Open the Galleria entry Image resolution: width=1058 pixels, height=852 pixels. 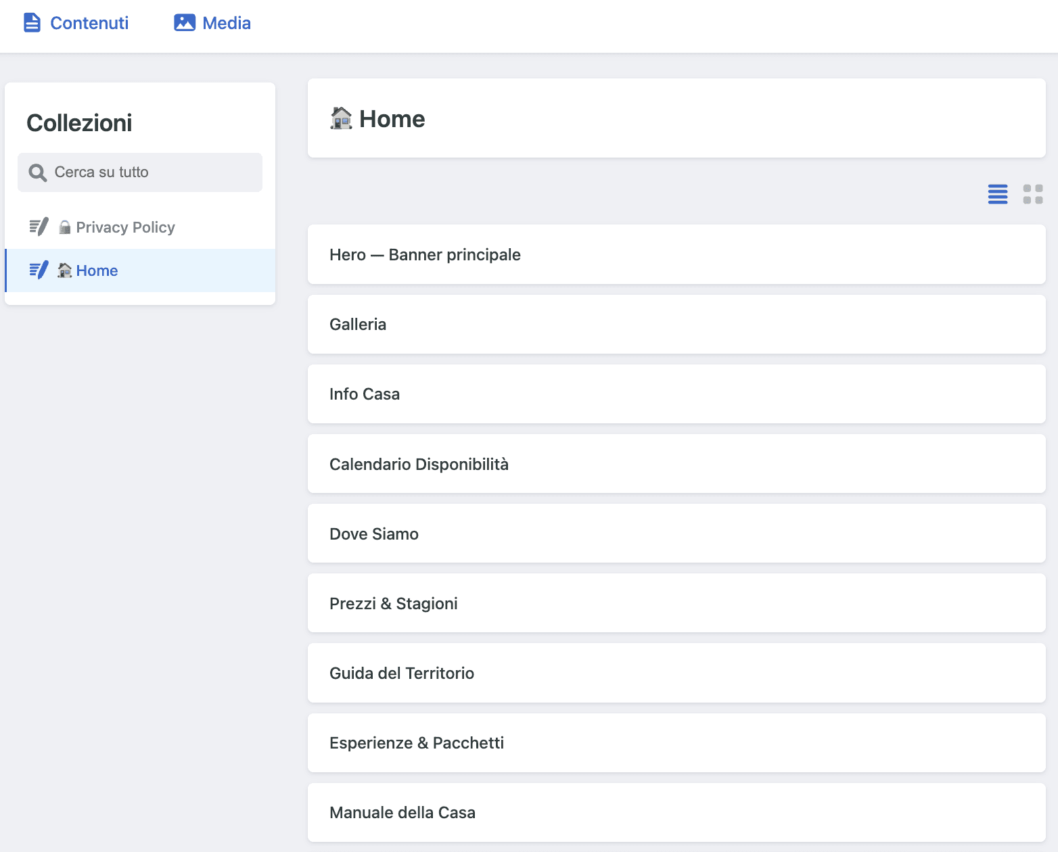pyautogui.click(x=676, y=324)
